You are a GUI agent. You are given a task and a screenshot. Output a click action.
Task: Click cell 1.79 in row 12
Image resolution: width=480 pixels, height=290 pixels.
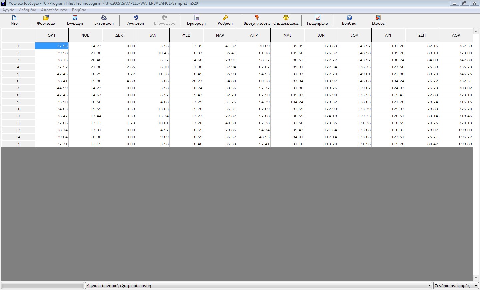(119, 123)
